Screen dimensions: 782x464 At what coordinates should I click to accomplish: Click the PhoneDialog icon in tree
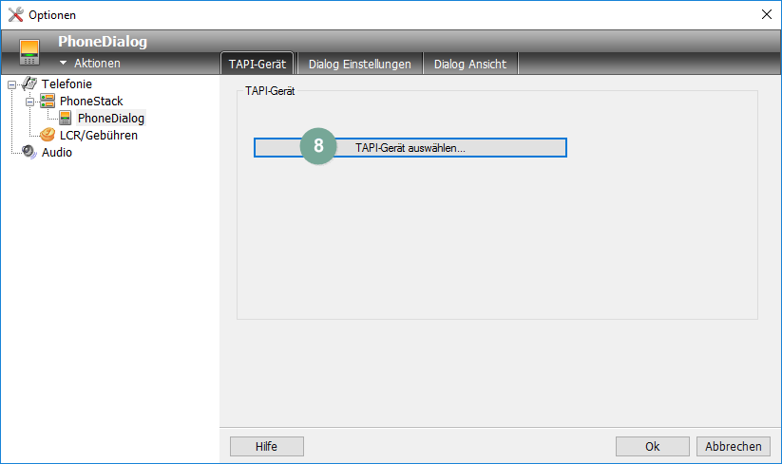tap(66, 119)
